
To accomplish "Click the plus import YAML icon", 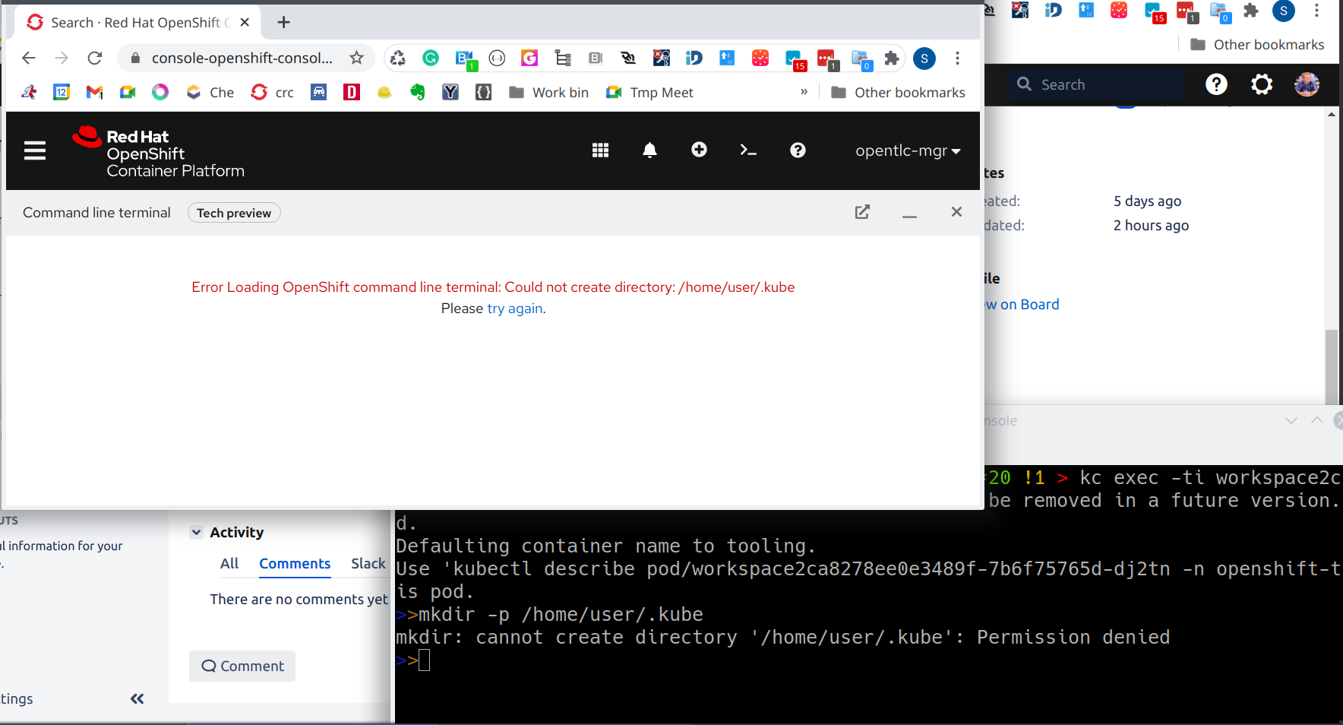I will click(x=699, y=150).
